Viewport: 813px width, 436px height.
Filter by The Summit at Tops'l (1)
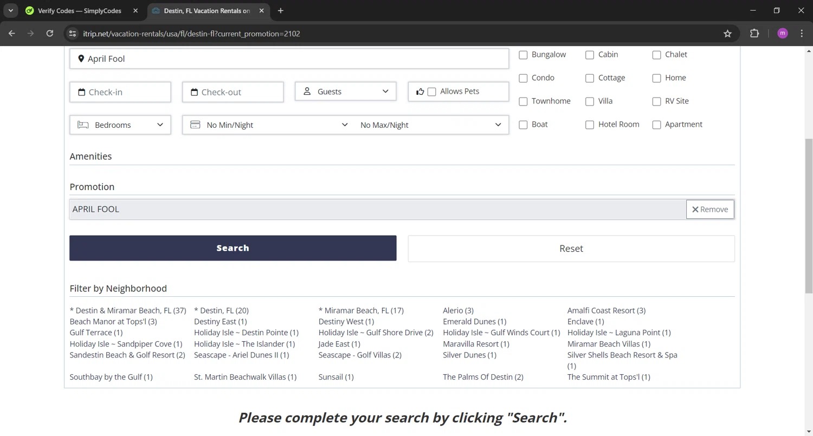[609, 377]
